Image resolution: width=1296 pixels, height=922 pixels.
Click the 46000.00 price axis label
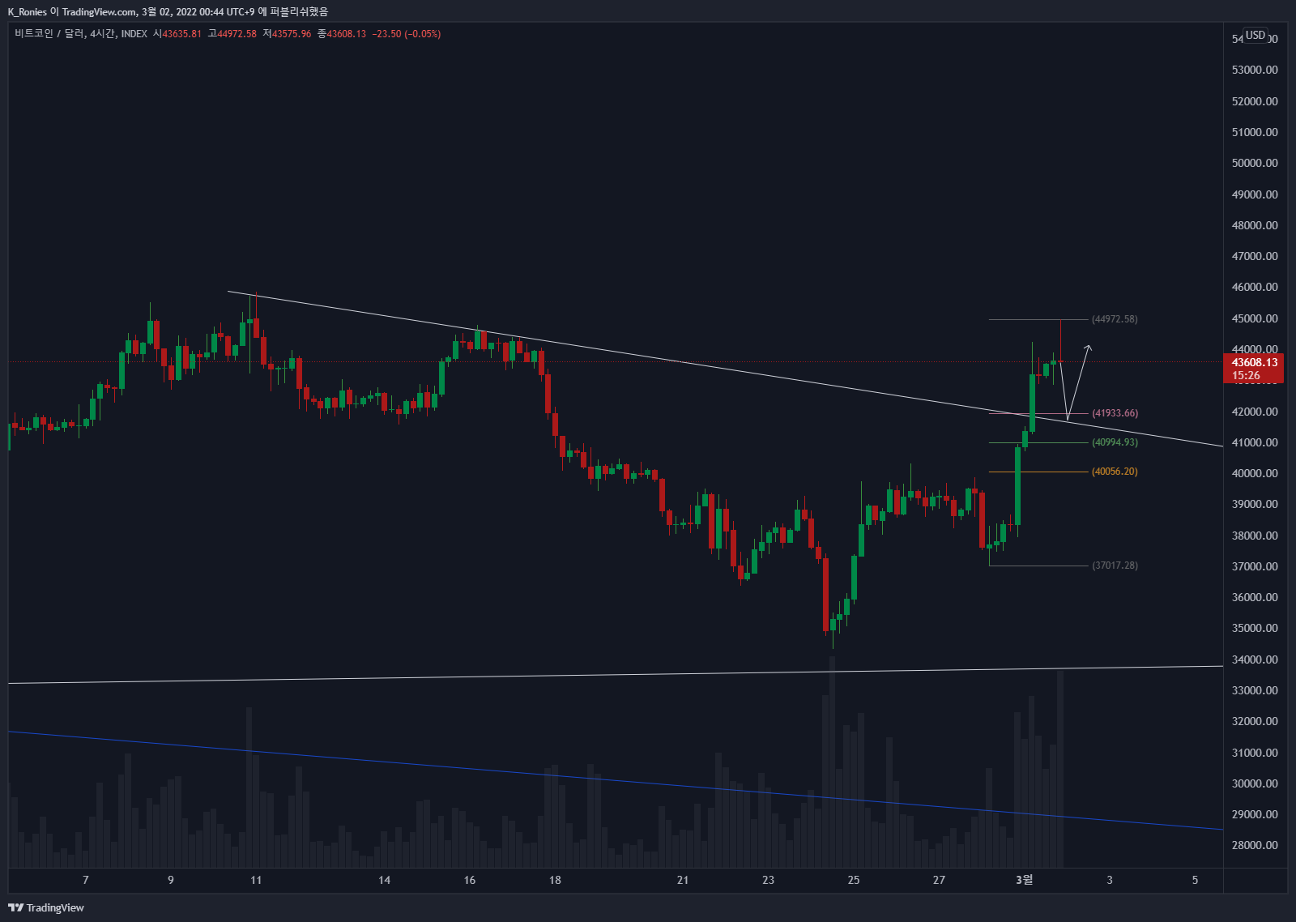click(1255, 287)
